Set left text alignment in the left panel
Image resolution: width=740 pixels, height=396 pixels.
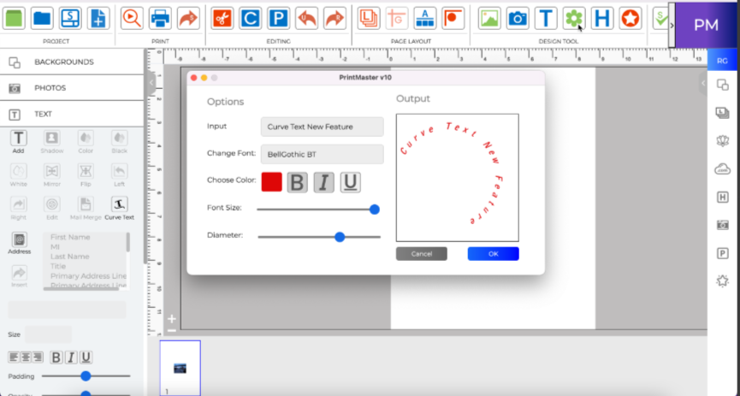14,358
